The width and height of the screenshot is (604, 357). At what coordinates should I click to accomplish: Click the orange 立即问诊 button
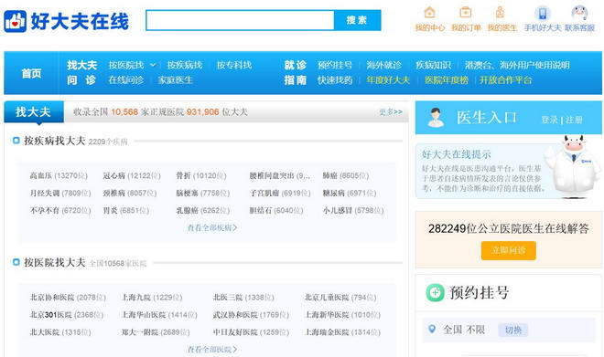click(x=509, y=250)
